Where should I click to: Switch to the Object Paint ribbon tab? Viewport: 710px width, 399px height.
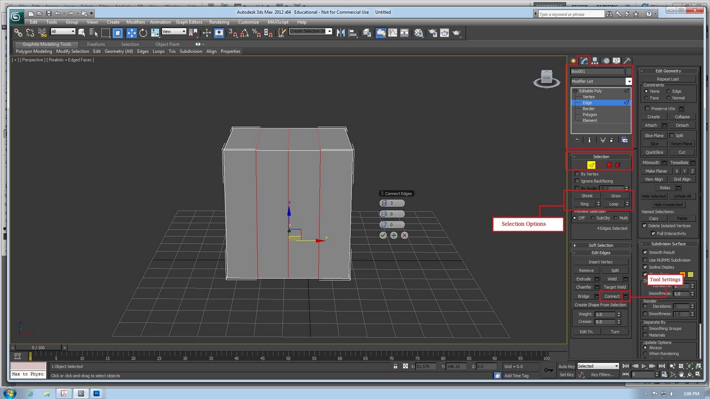point(167,44)
